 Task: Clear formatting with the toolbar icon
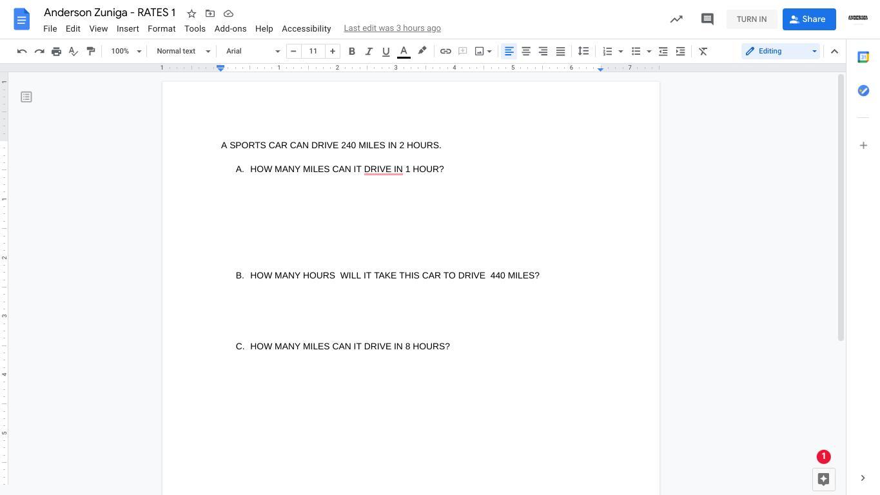coord(703,51)
